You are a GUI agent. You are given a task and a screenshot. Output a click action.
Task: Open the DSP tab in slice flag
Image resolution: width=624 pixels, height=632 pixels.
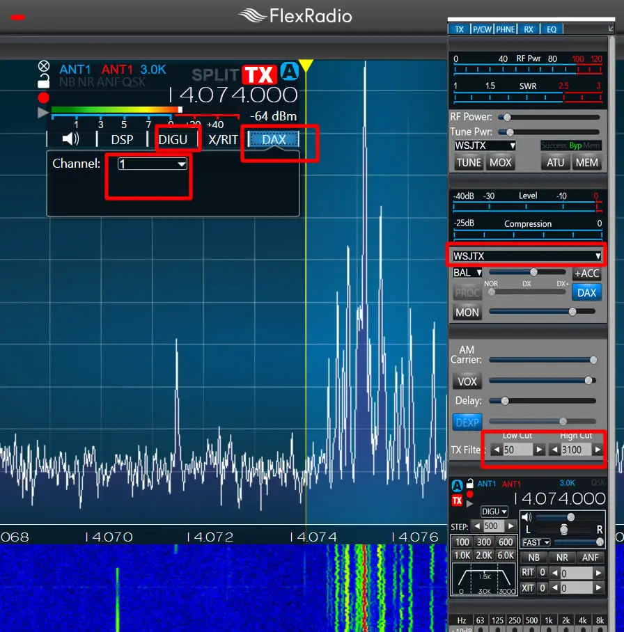tap(122, 139)
